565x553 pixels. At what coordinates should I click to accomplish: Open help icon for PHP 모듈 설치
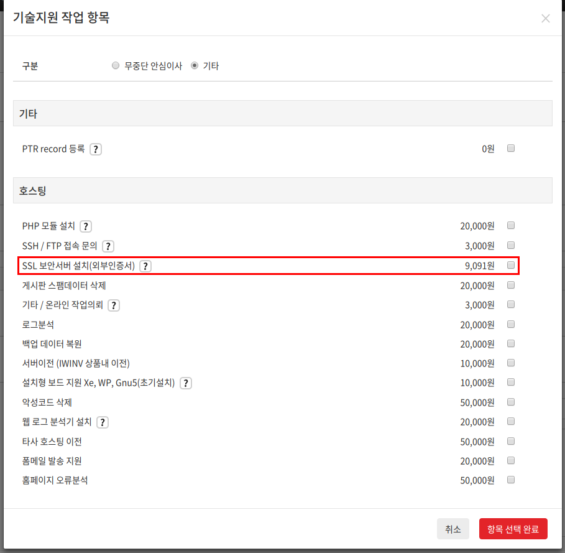click(x=86, y=226)
